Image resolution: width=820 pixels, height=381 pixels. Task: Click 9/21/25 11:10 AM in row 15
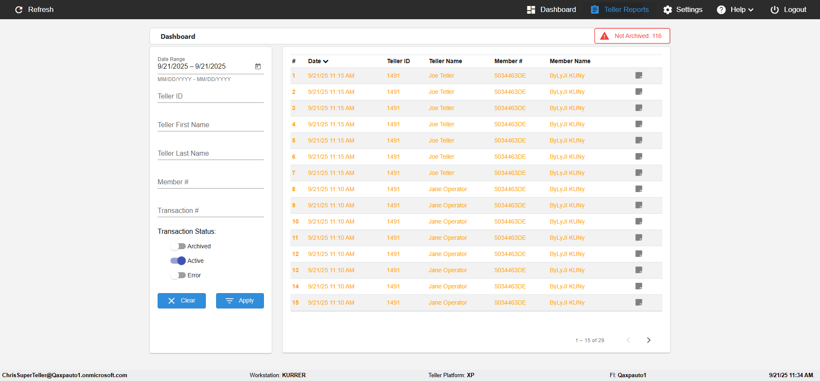point(331,302)
